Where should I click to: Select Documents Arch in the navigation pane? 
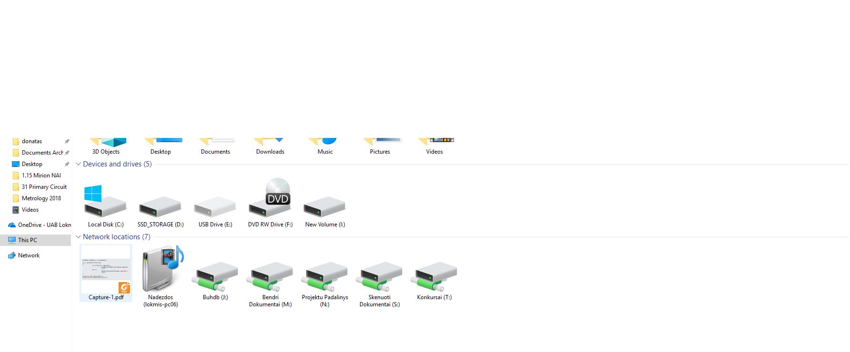click(x=42, y=153)
